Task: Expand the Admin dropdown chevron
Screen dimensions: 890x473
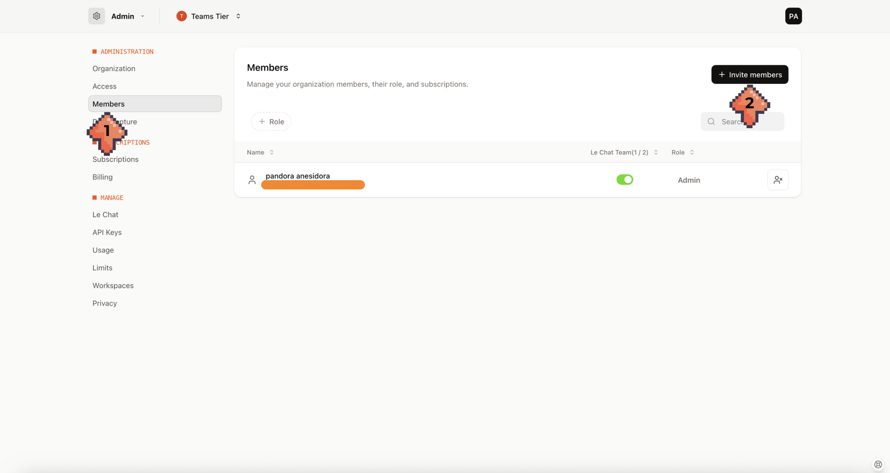Action: [x=142, y=16]
